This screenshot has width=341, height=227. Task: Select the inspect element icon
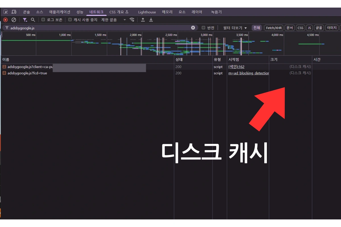tap(5, 12)
